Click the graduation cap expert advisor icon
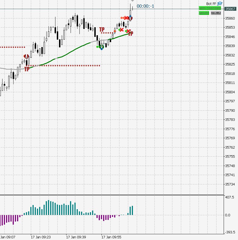The image size is (238, 240). pyautogui.click(x=220, y=4)
